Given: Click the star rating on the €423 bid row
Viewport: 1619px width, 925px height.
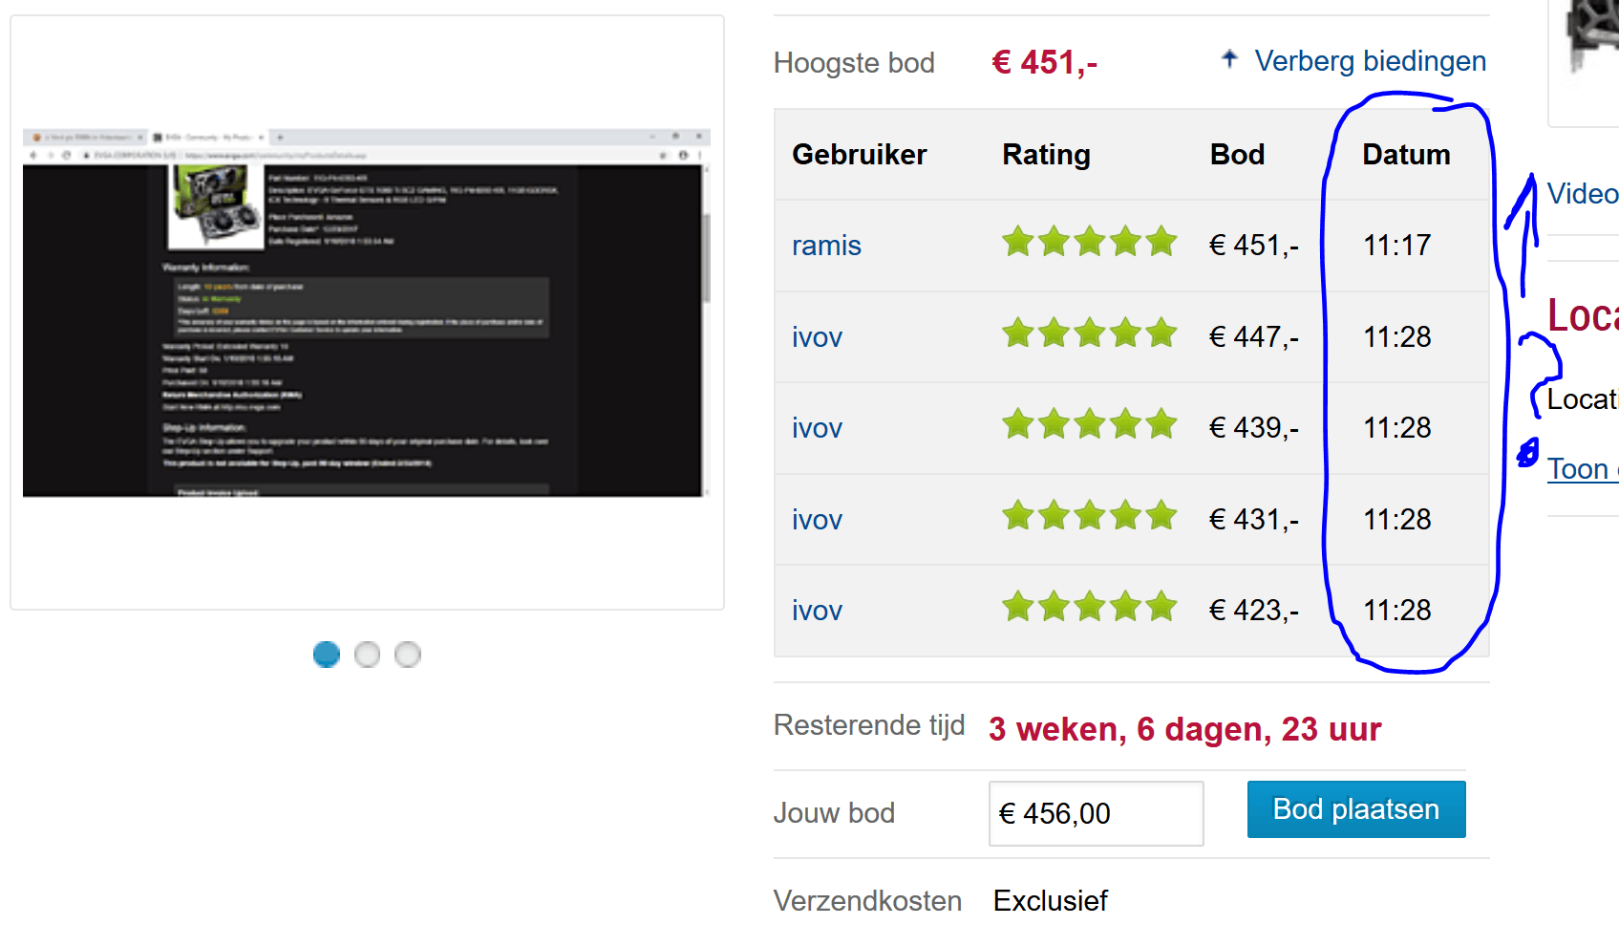Looking at the screenshot, I should click(1089, 607).
